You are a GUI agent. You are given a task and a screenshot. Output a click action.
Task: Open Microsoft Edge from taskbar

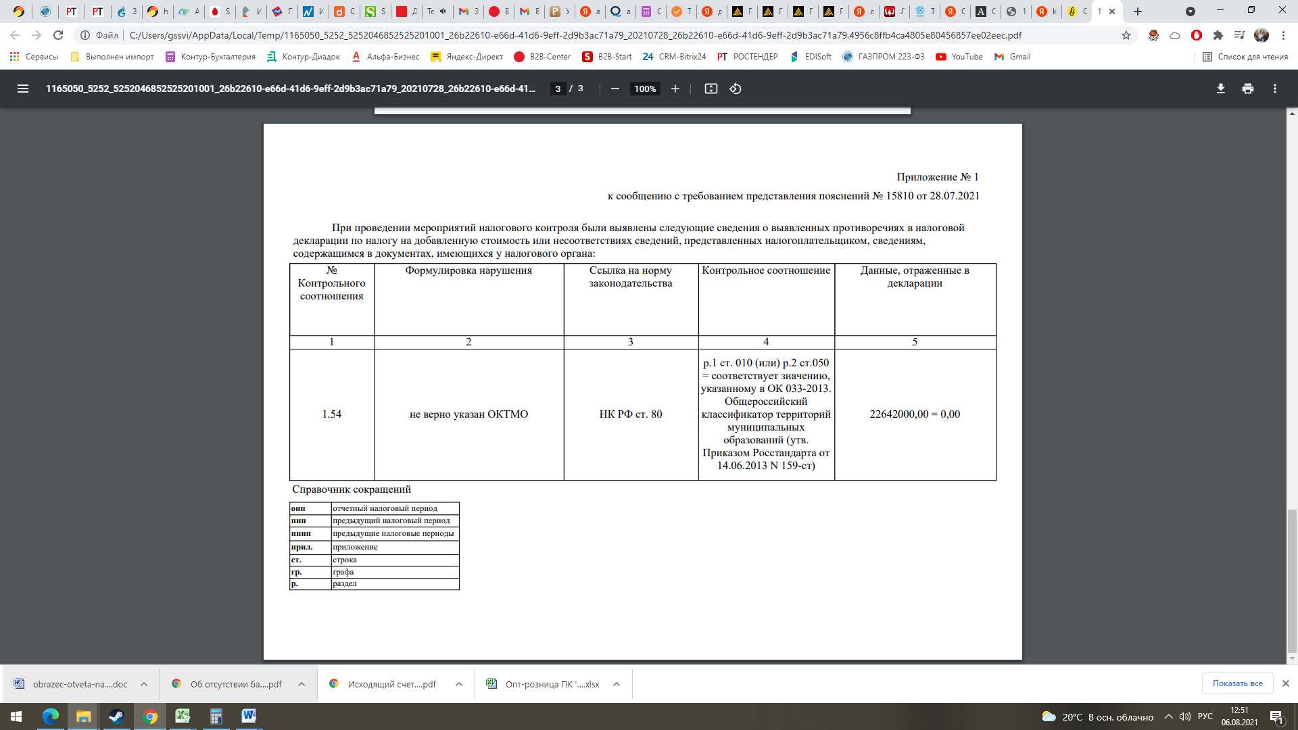(x=51, y=716)
